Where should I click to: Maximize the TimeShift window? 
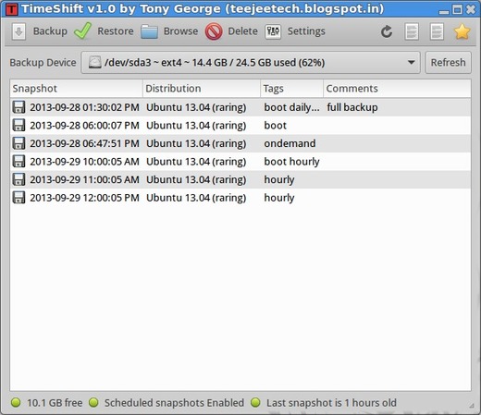[x=457, y=9]
